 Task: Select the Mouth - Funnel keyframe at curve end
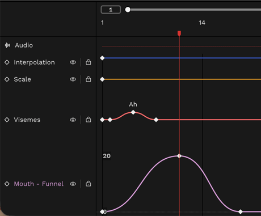point(241,212)
